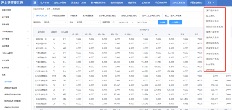Switch to 加工厂原果入库报表 tab

(x=173, y=16)
